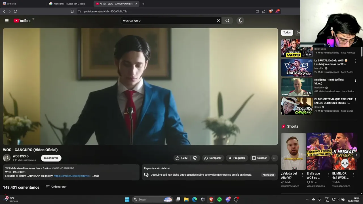Start voice search with the microphone
Screen dimensions: 363x204
click(x=240, y=21)
